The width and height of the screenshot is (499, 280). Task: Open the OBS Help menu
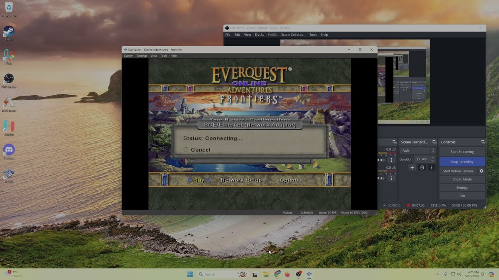tap(324, 35)
